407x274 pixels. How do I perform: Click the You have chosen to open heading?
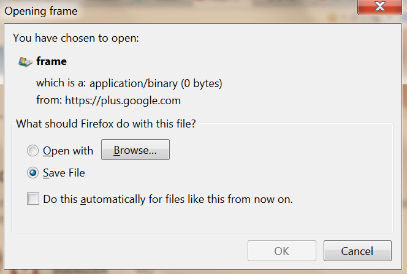pos(76,38)
